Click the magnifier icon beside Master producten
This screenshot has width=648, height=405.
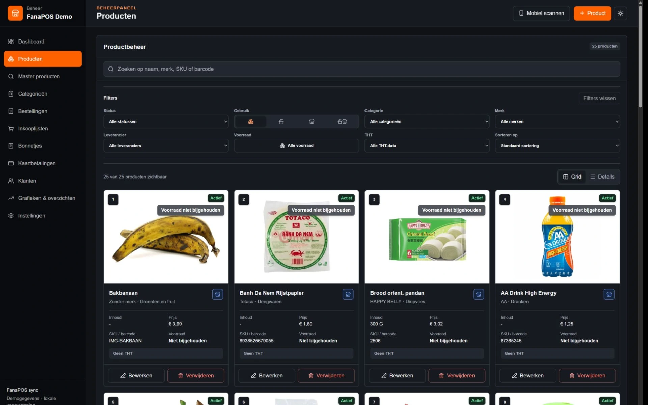11,76
